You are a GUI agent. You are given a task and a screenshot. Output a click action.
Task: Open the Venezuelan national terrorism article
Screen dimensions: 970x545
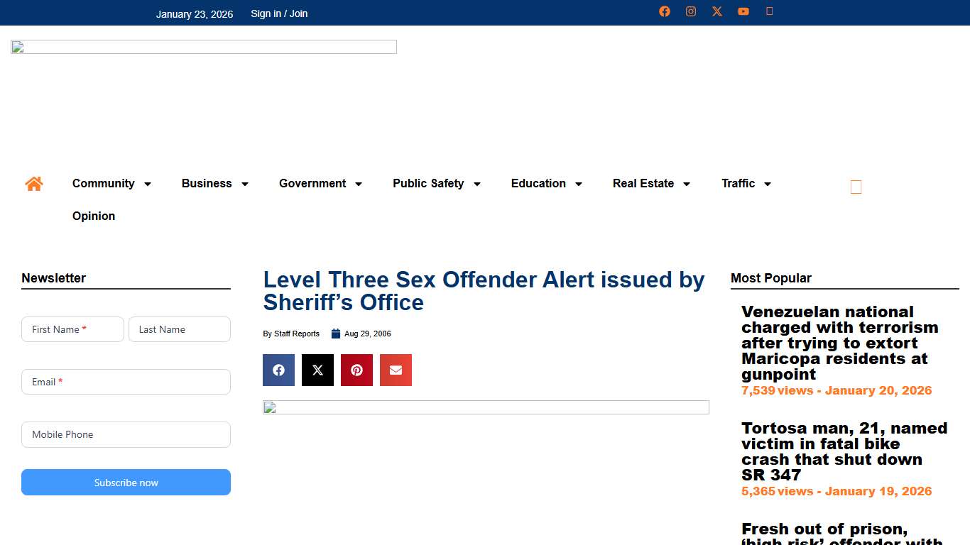pyautogui.click(x=840, y=343)
